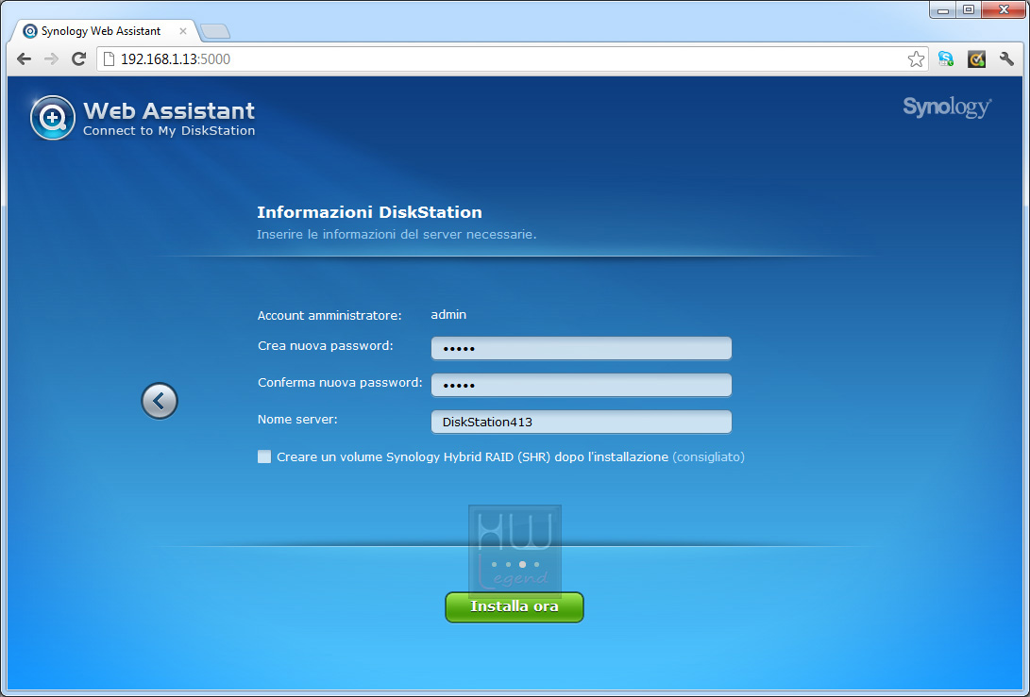The height and width of the screenshot is (697, 1030).
Task: Click the Web Assistant magnifier logo
Action: coord(53,118)
